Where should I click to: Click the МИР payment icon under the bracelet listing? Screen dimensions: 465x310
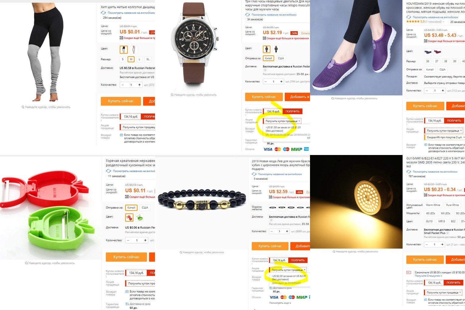pos(302,297)
